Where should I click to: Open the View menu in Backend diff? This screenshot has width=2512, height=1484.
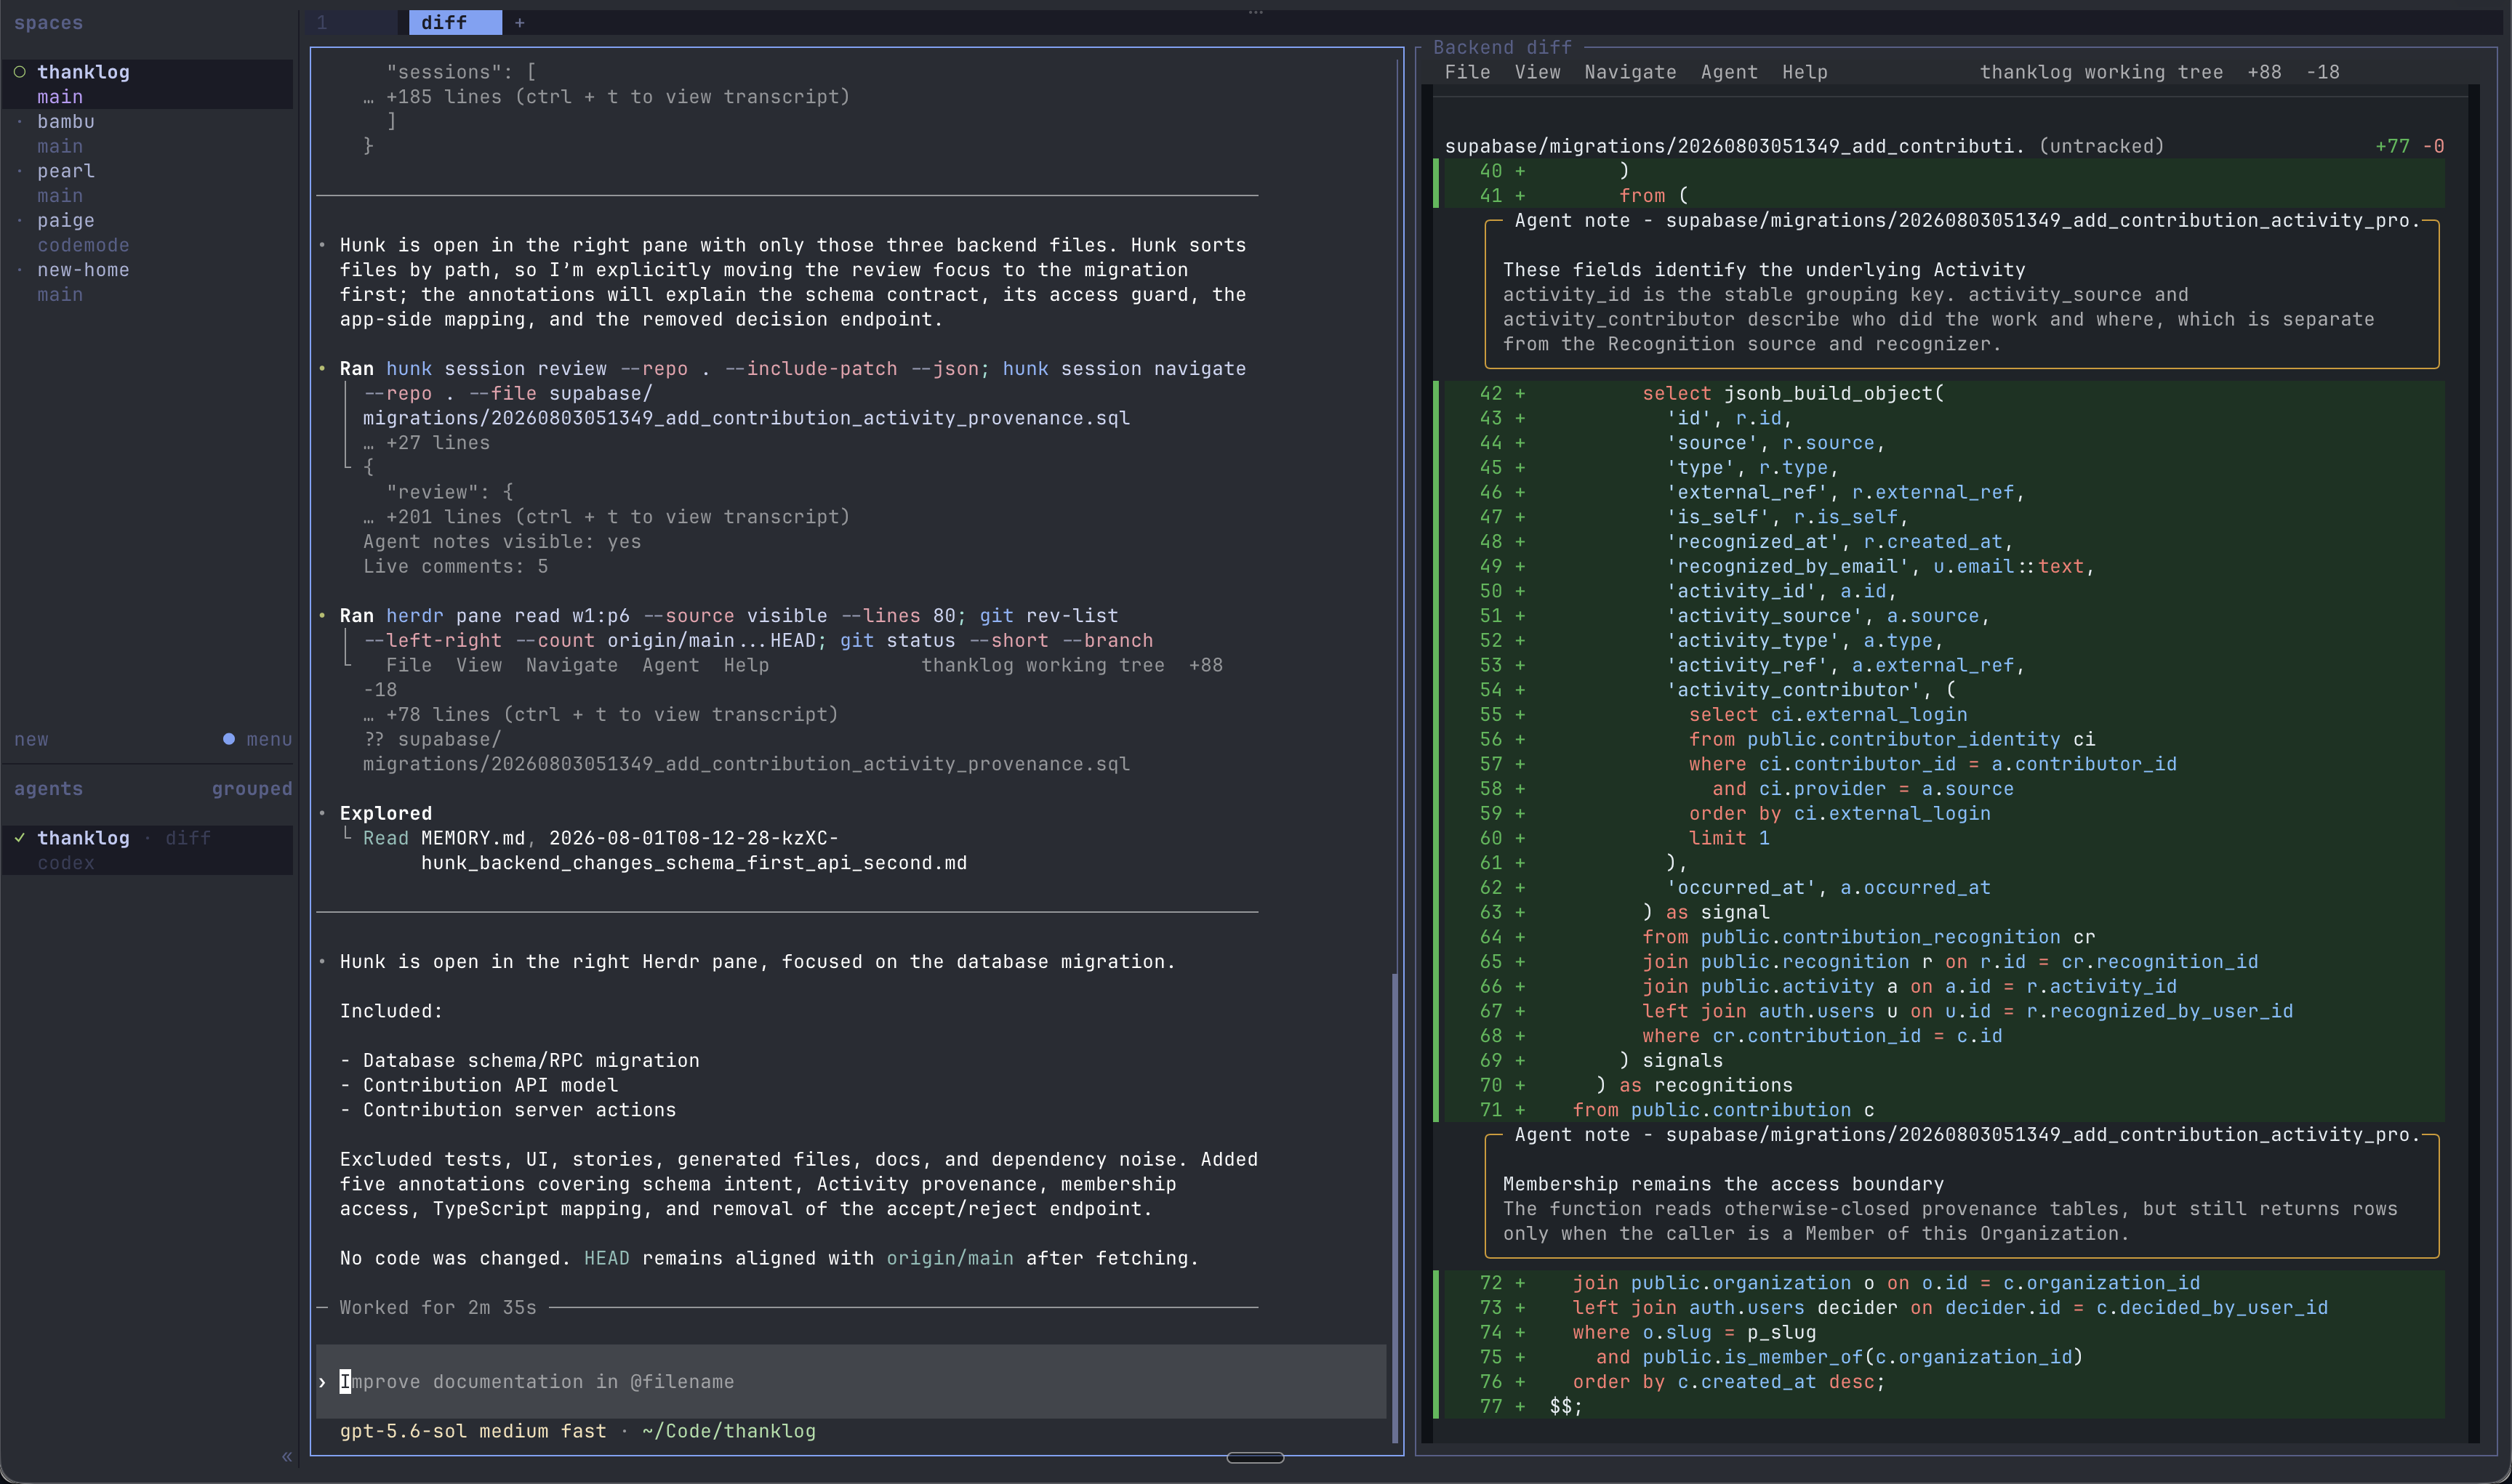point(1536,72)
